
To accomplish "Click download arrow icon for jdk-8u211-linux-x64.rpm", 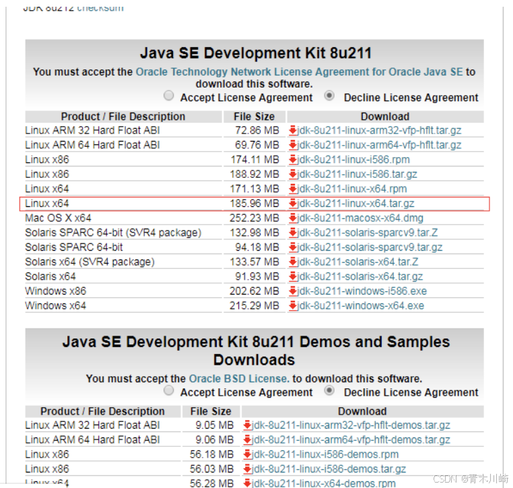I will coord(293,189).
